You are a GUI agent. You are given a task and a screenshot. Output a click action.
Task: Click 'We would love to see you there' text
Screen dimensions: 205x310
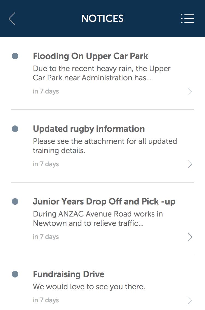(x=89, y=287)
